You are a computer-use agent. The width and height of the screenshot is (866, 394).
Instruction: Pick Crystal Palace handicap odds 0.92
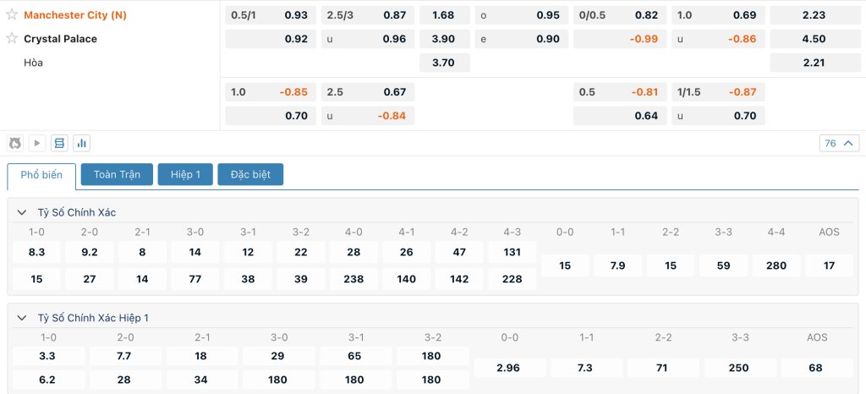271,39
